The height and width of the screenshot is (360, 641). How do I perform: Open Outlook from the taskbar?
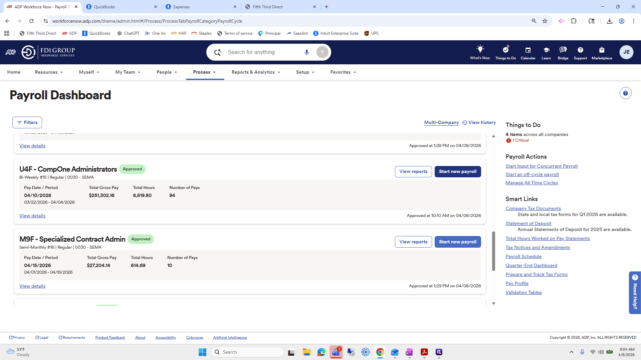click(x=395, y=352)
